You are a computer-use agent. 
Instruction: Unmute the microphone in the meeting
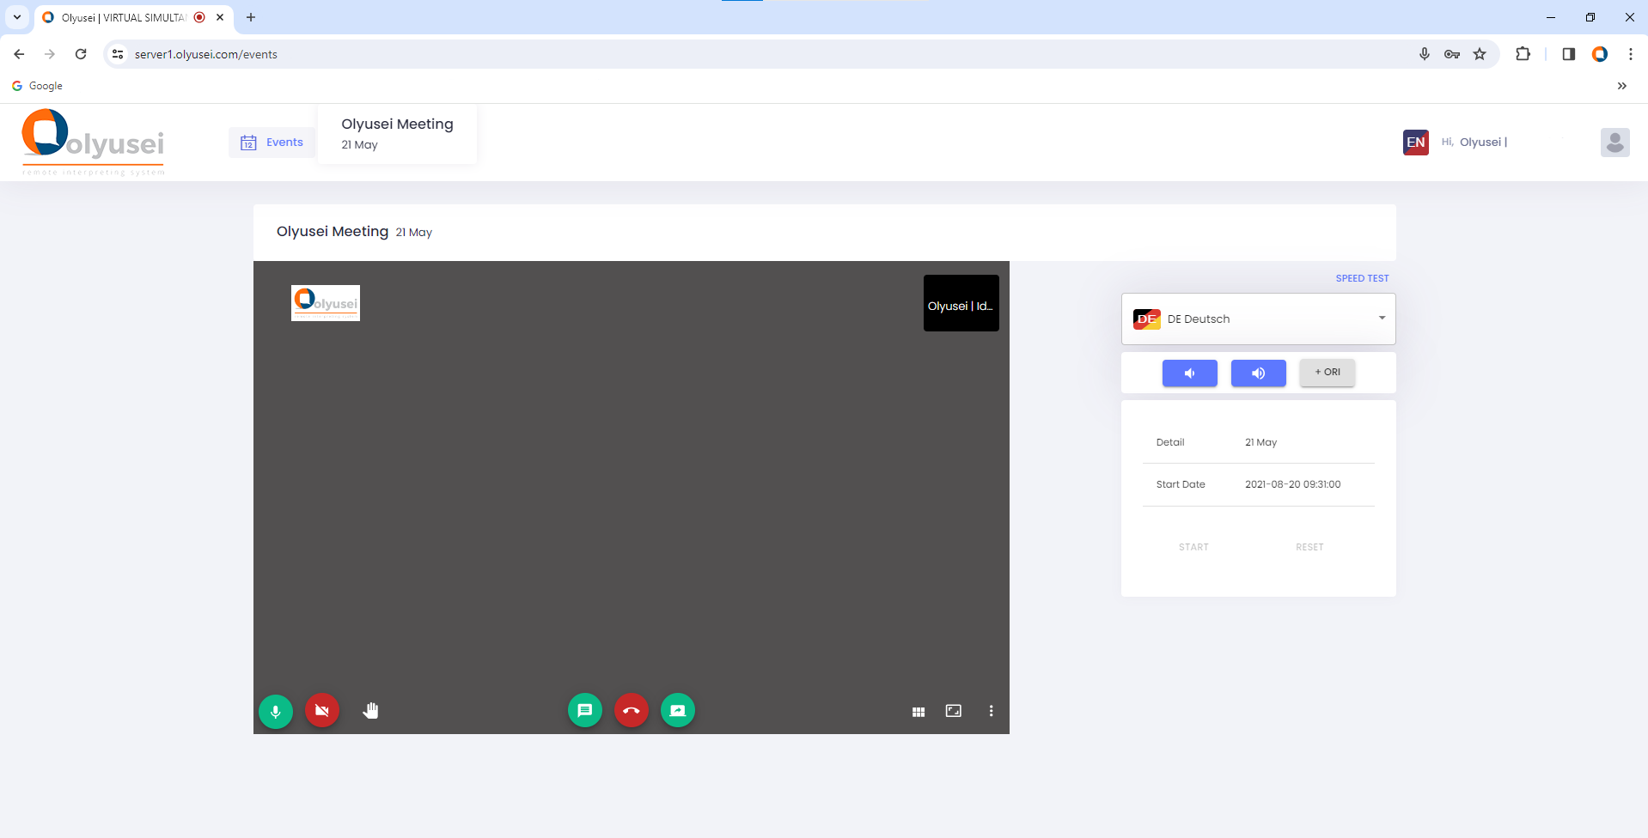[276, 711]
